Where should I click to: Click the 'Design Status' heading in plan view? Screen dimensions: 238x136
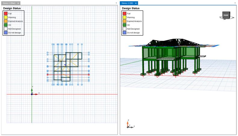pos(12,8)
